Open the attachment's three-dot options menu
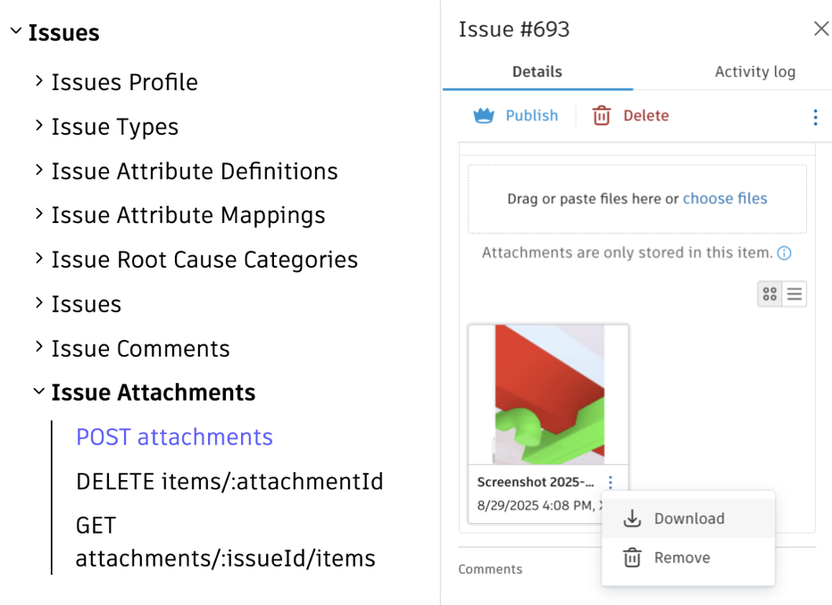 click(611, 482)
